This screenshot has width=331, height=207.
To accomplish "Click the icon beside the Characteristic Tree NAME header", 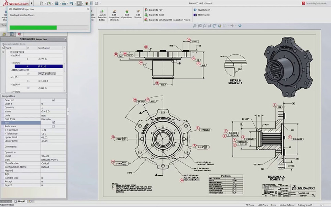I will coord(3,48).
